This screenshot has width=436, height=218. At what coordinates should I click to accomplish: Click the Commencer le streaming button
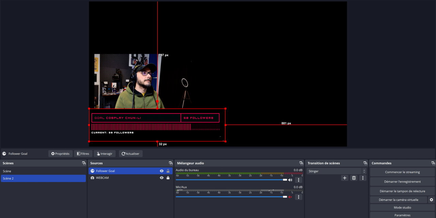point(402,172)
